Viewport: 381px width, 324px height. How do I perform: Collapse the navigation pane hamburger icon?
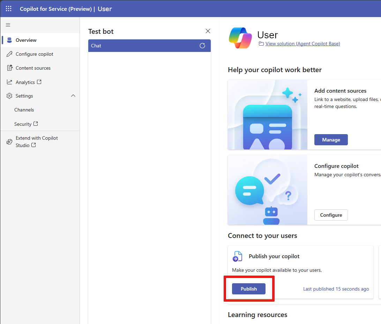(8, 25)
